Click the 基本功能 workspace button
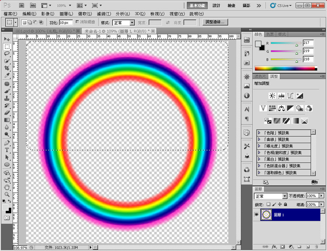Viewport: 327px width, 251px height. tap(197, 5)
